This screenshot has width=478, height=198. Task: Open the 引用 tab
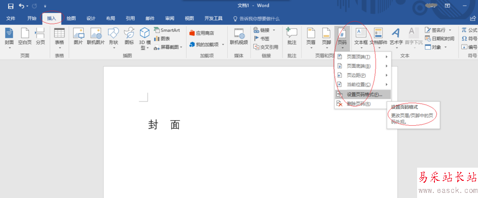(130, 19)
